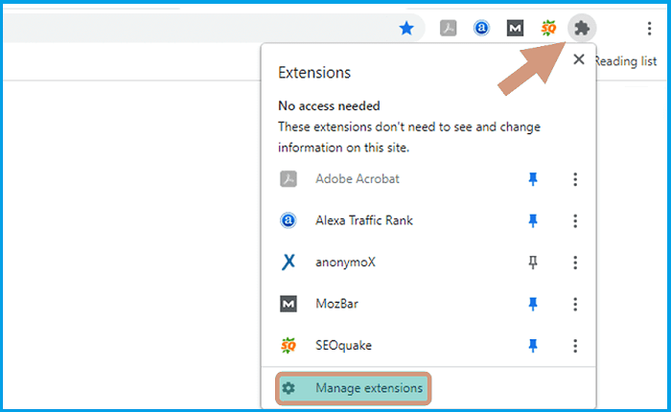Open Adobe Acrobat toolbar extension icon
Image resolution: width=671 pixels, height=412 pixels.
448,28
